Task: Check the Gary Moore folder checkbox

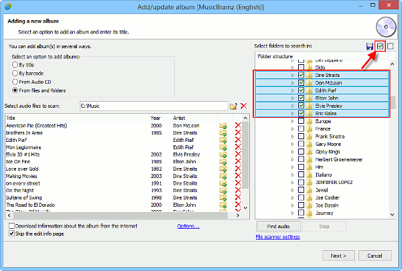Action: point(301,144)
